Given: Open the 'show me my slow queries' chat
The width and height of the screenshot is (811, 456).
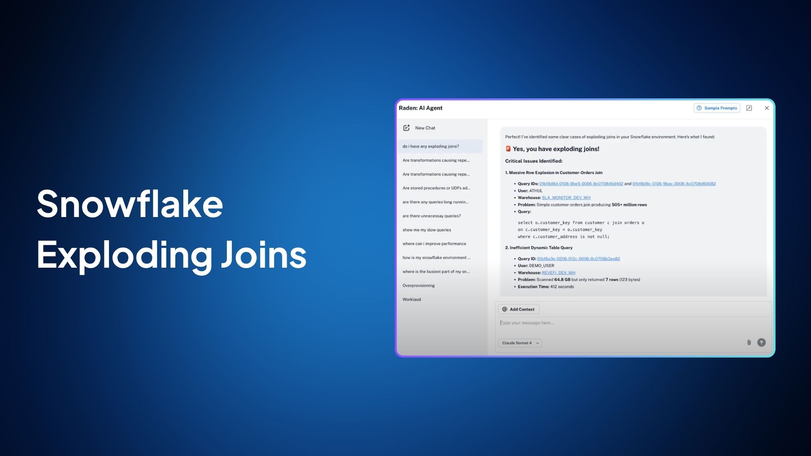Looking at the screenshot, I should [427, 230].
